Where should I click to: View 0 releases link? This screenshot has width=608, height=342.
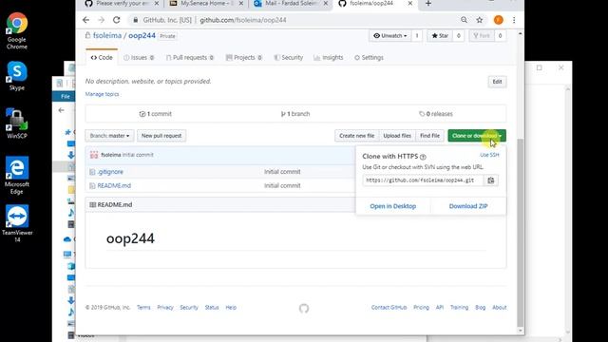click(x=436, y=114)
